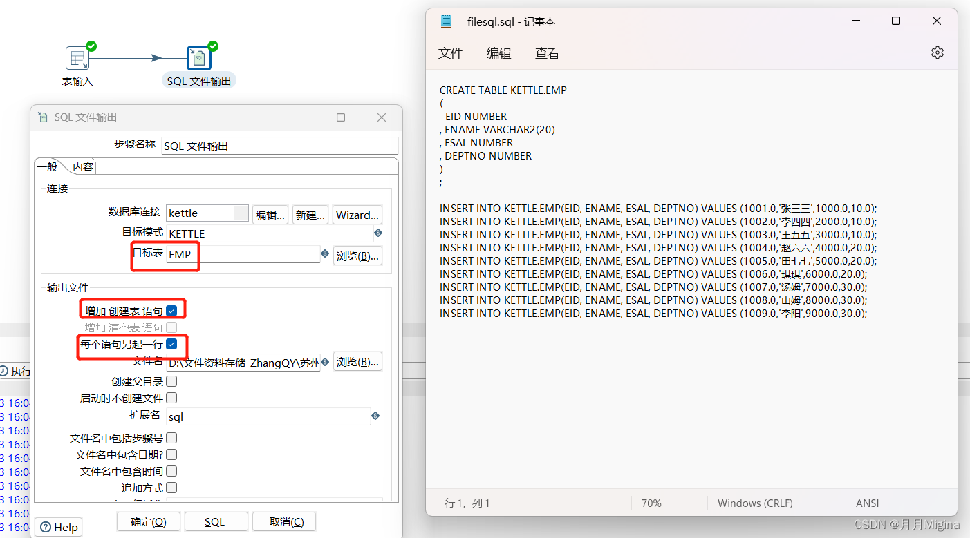Enable 文件名中包含日期 checkbox
Image resolution: width=970 pixels, height=538 pixels.
coord(171,454)
